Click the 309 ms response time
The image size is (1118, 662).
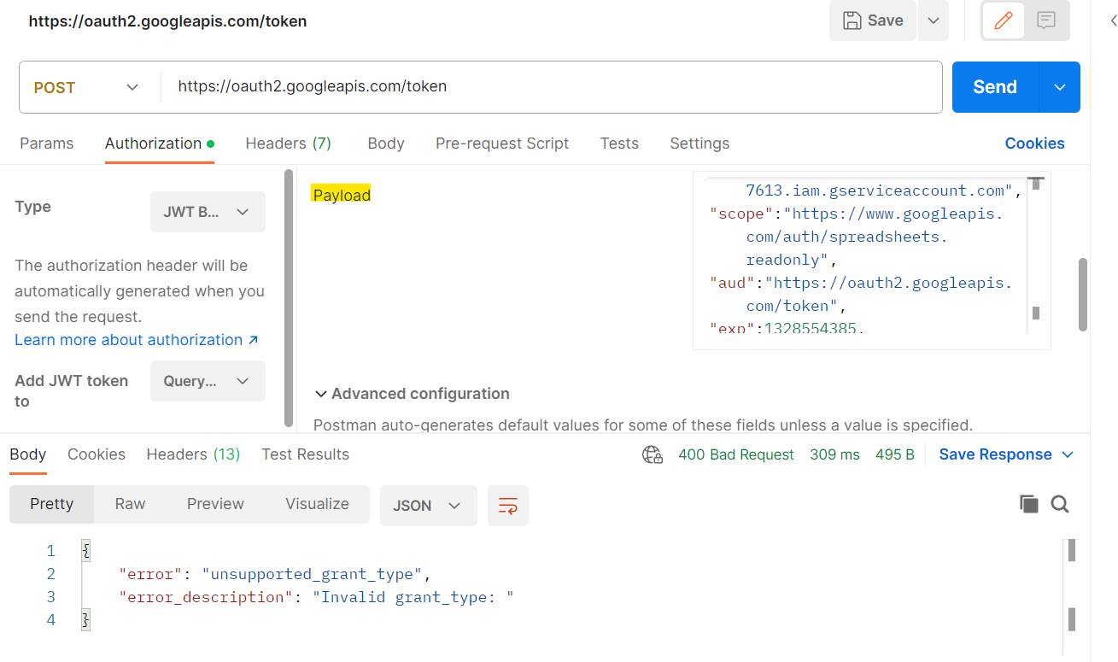(x=834, y=454)
